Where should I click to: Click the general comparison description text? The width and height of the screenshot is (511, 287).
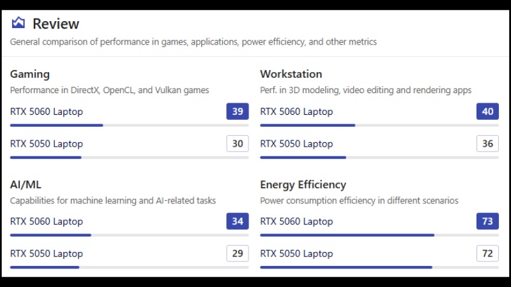coord(194,41)
